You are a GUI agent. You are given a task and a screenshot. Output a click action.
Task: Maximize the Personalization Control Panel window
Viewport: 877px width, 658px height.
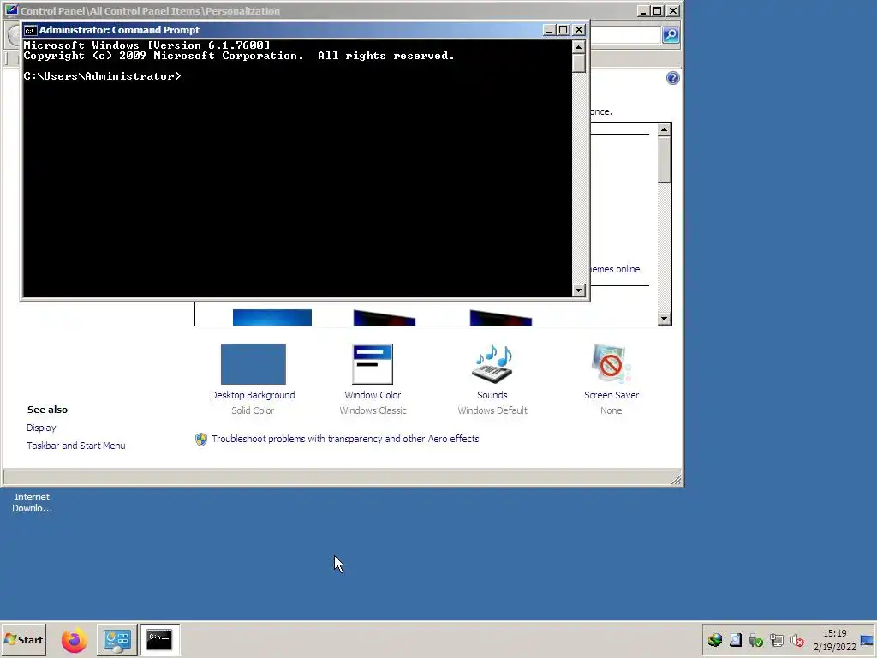[x=658, y=11]
